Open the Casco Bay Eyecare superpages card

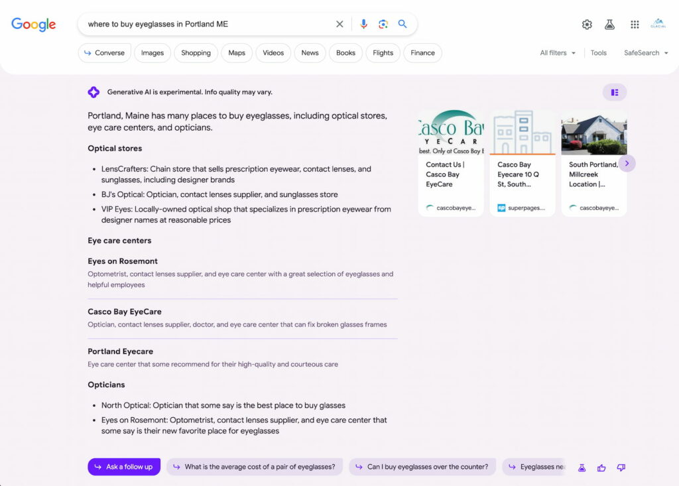523,163
